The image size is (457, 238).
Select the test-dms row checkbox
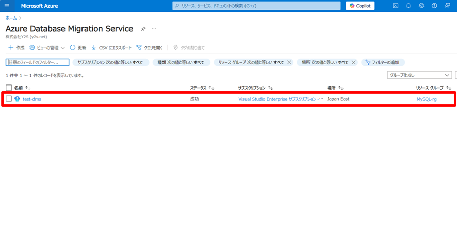[x=9, y=99]
